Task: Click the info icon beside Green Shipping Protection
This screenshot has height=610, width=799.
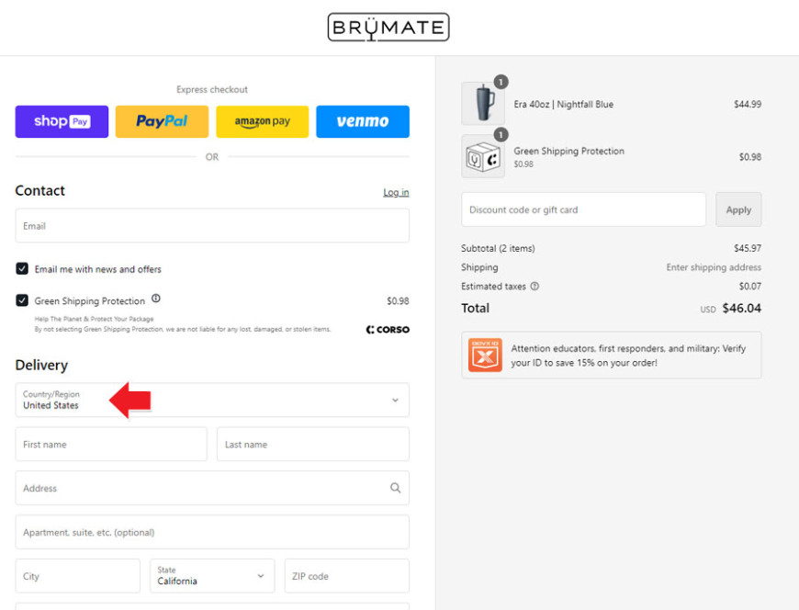Action: pos(156,299)
